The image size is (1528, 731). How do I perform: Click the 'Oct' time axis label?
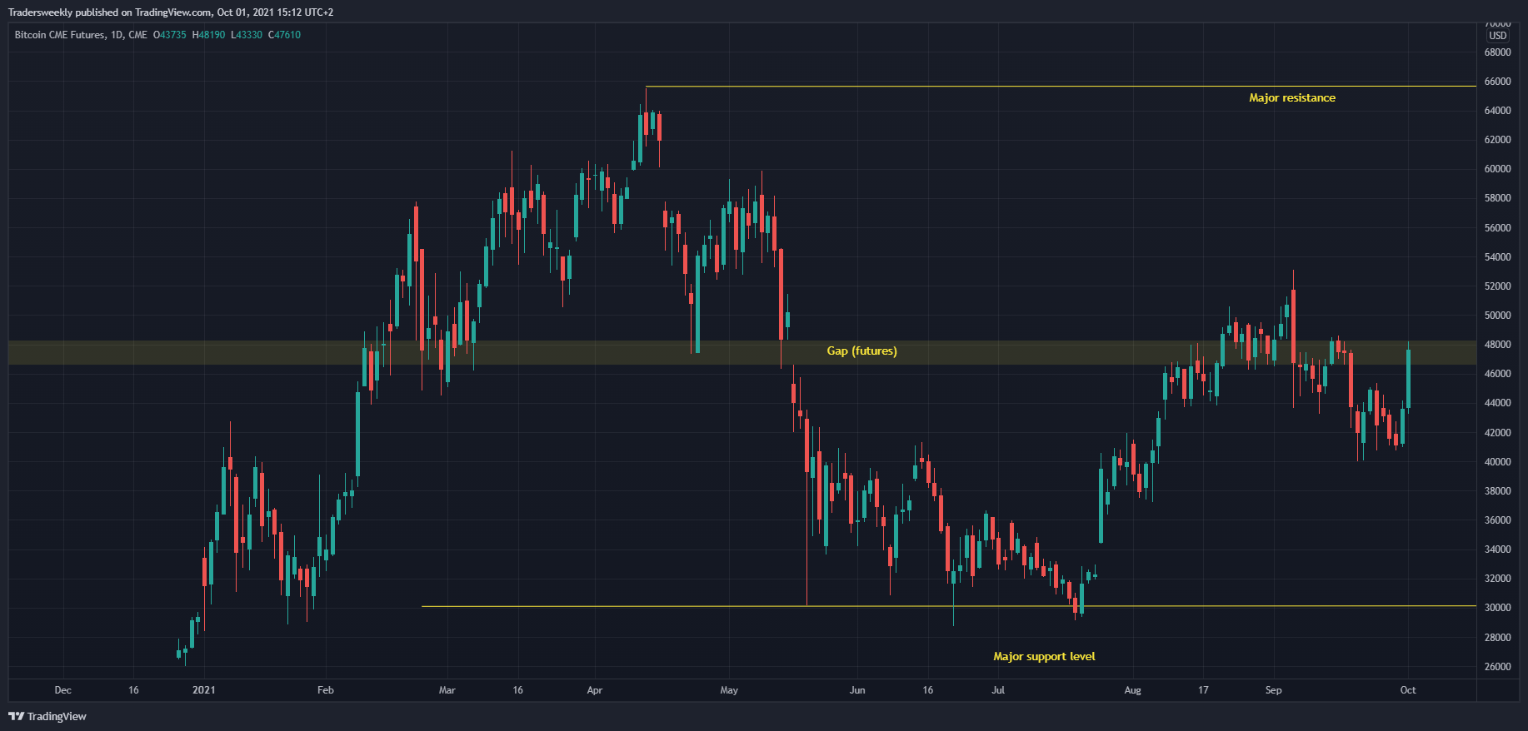click(1408, 690)
